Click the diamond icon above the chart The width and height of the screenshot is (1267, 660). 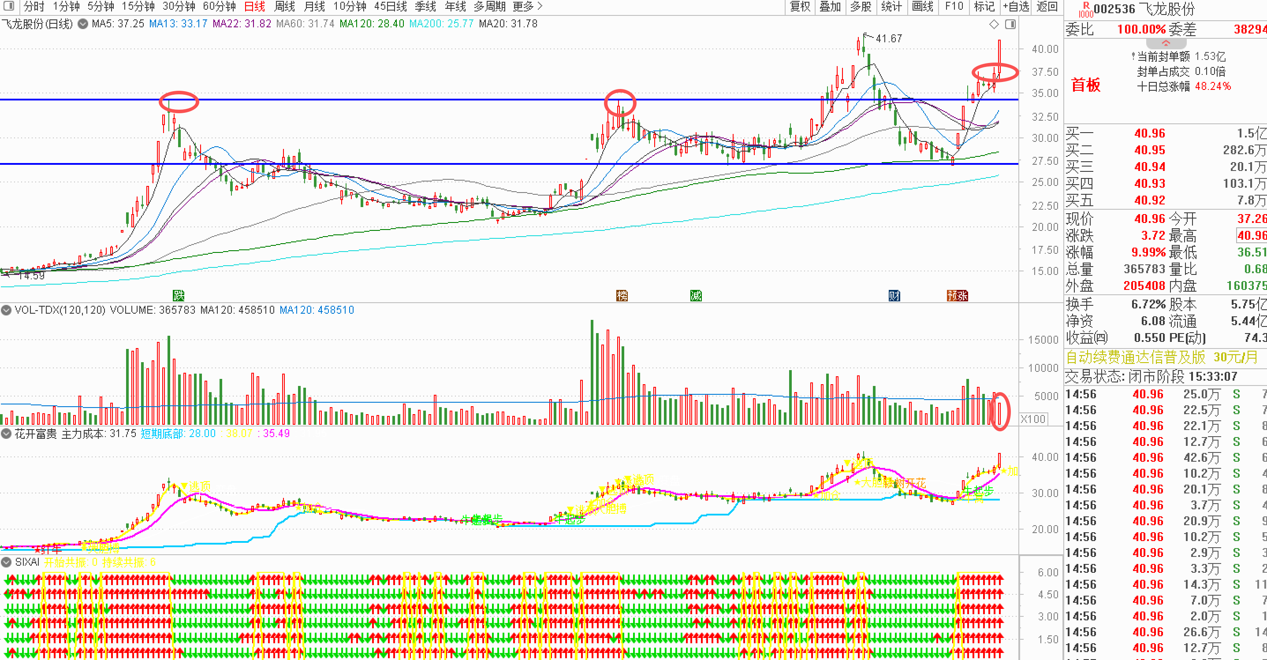click(994, 24)
